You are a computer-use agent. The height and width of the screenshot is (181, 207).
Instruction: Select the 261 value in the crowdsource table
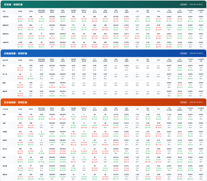tap(20, 166)
